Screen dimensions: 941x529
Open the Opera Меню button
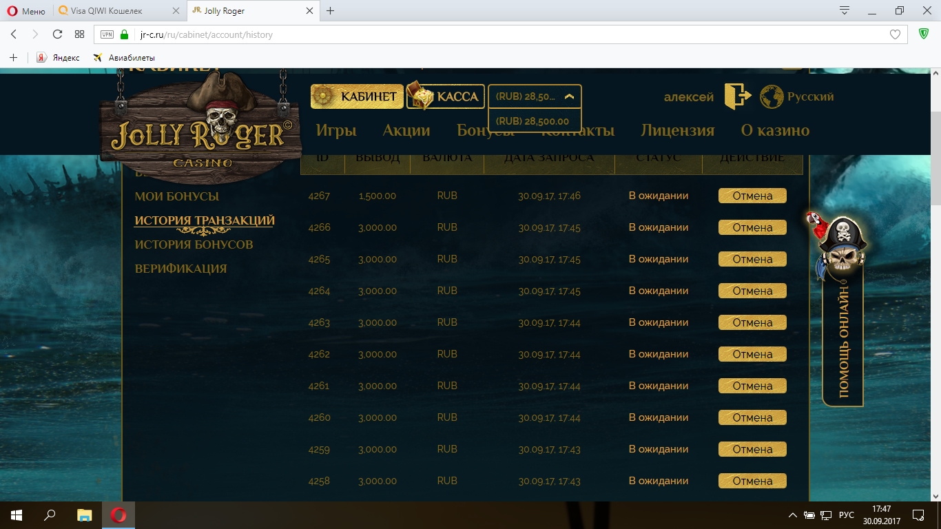pos(26,11)
